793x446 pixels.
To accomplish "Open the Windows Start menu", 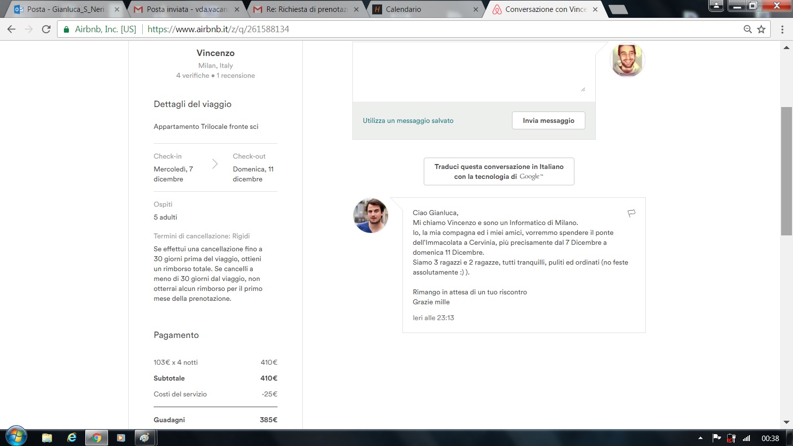I will [x=16, y=437].
